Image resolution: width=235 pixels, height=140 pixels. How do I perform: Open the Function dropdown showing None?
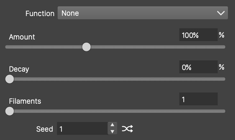point(142,13)
